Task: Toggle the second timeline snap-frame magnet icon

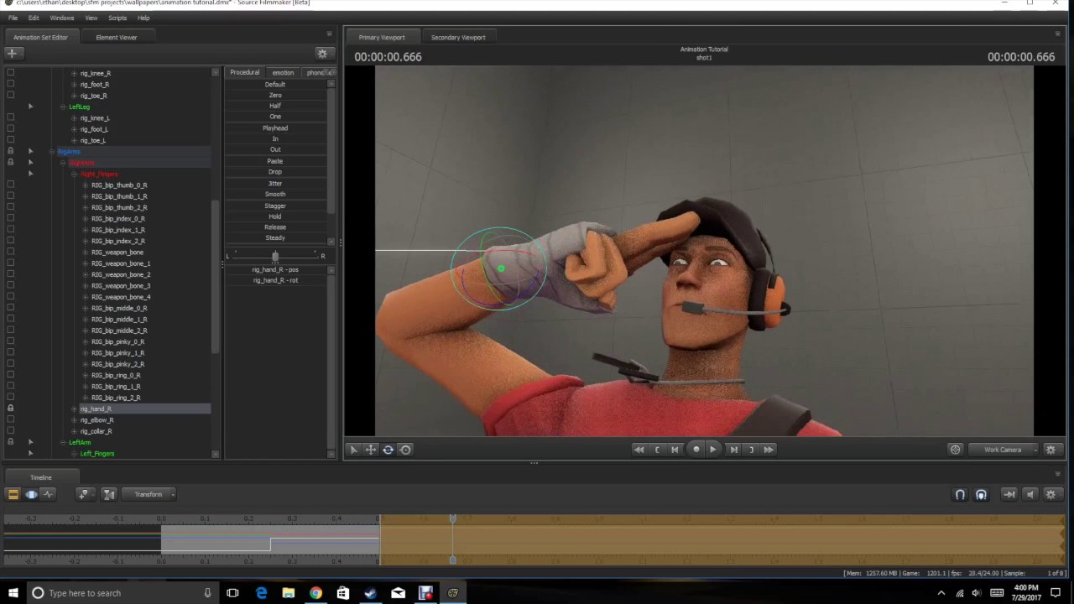Action: coord(981,495)
